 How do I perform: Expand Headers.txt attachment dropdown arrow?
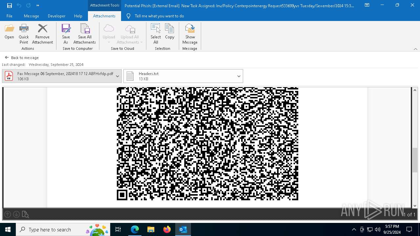point(239,76)
